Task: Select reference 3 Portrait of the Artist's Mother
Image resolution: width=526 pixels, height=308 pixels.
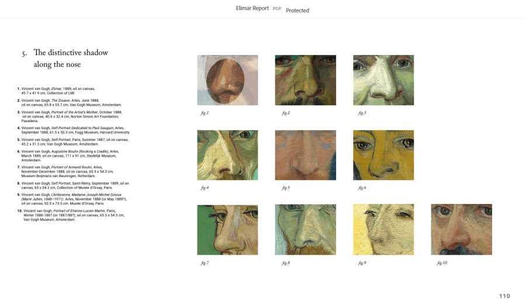Action: [70, 116]
